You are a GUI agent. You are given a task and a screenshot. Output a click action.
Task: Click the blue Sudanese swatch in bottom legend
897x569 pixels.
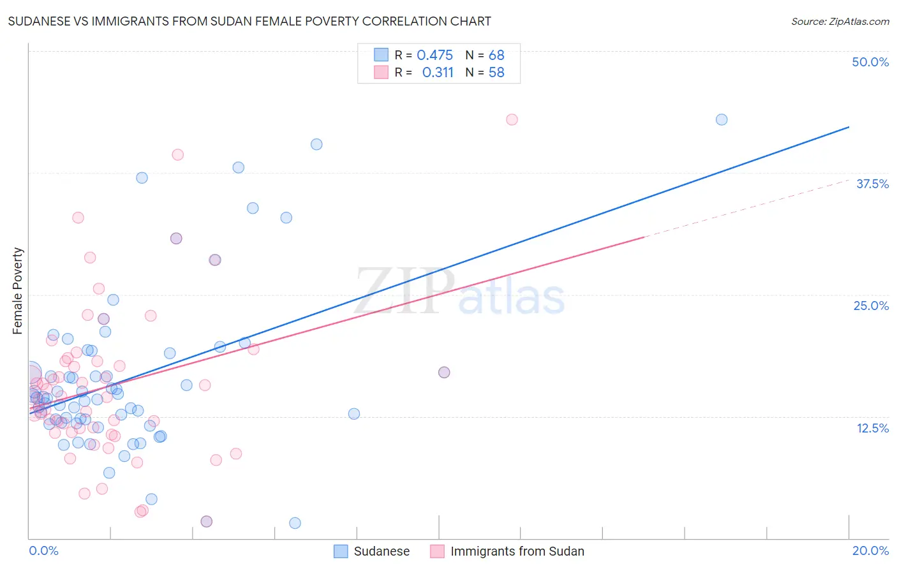pos(341,551)
